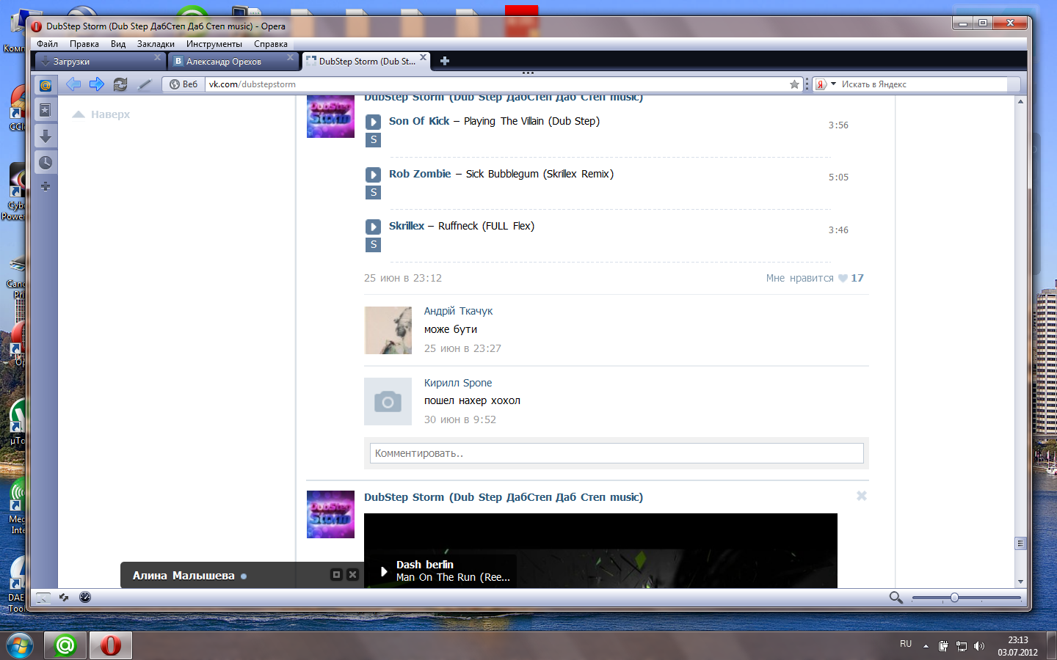Open the Инструменты menu
Image resolution: width=1057 pixels, height=660 pixels.
point(214,44)
